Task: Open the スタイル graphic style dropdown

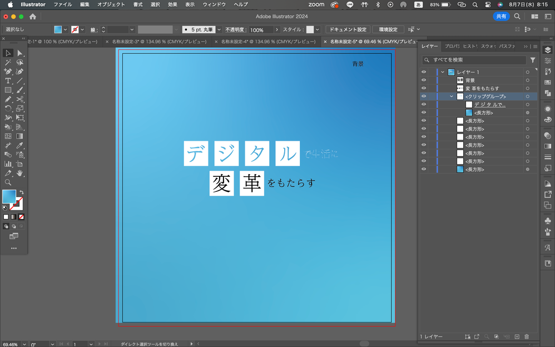Action: (x=318, y=29)
